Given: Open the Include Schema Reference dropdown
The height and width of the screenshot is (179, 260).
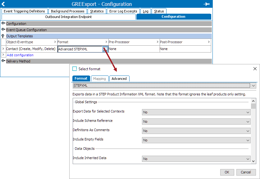Looking at the screenshot, I should [x=248, y=122].
